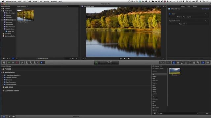Click the insert edit toolbar icon

(x=31, y=63)
